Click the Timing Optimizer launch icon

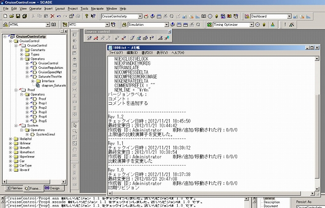(209, 25)
